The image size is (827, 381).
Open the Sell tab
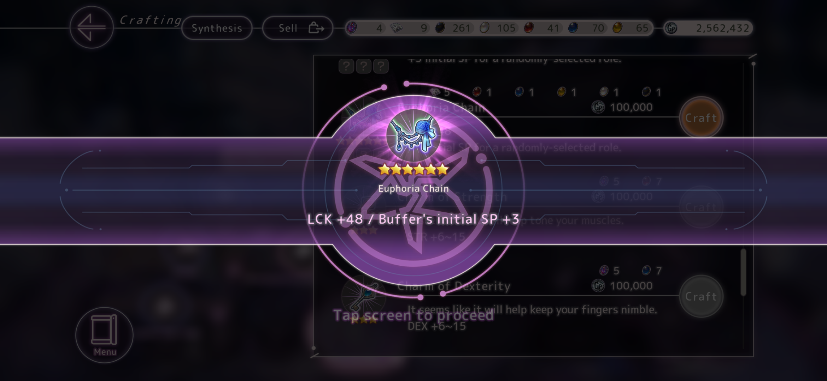tap(298, 28)
